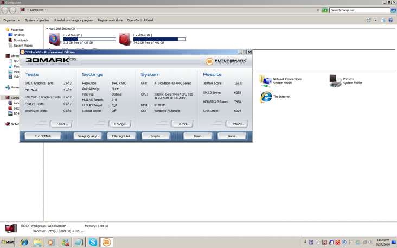Open the Image Quality tool
Viewport: 397px width, 248px height.
[88, 136]
